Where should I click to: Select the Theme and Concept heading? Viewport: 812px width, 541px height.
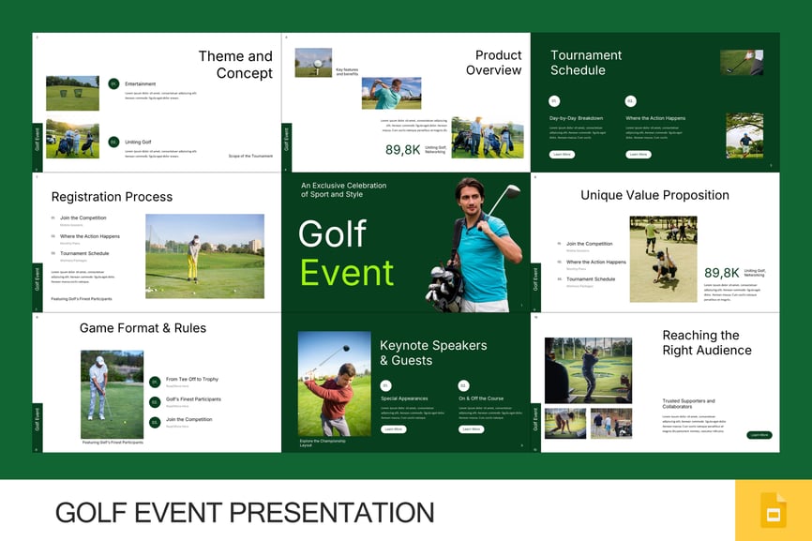(235, 65)
